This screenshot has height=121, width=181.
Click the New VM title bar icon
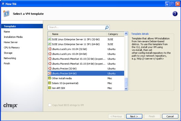point(3,4)
